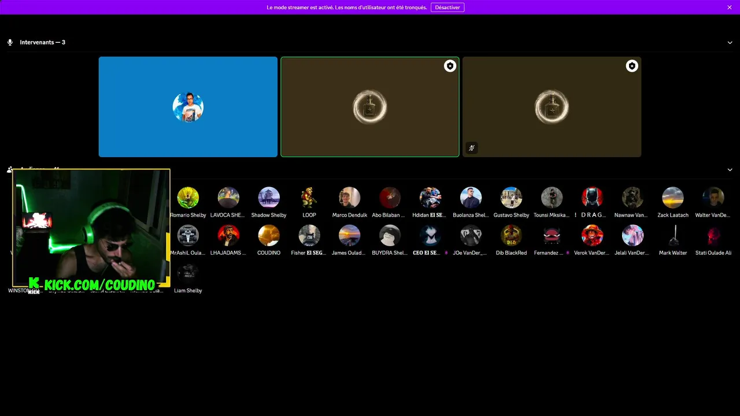740x416 pixels.
Task: Open Liam Shelby's avatar
Action: 188,274
